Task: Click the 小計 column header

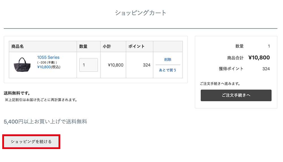Action: tap(107, 46)
